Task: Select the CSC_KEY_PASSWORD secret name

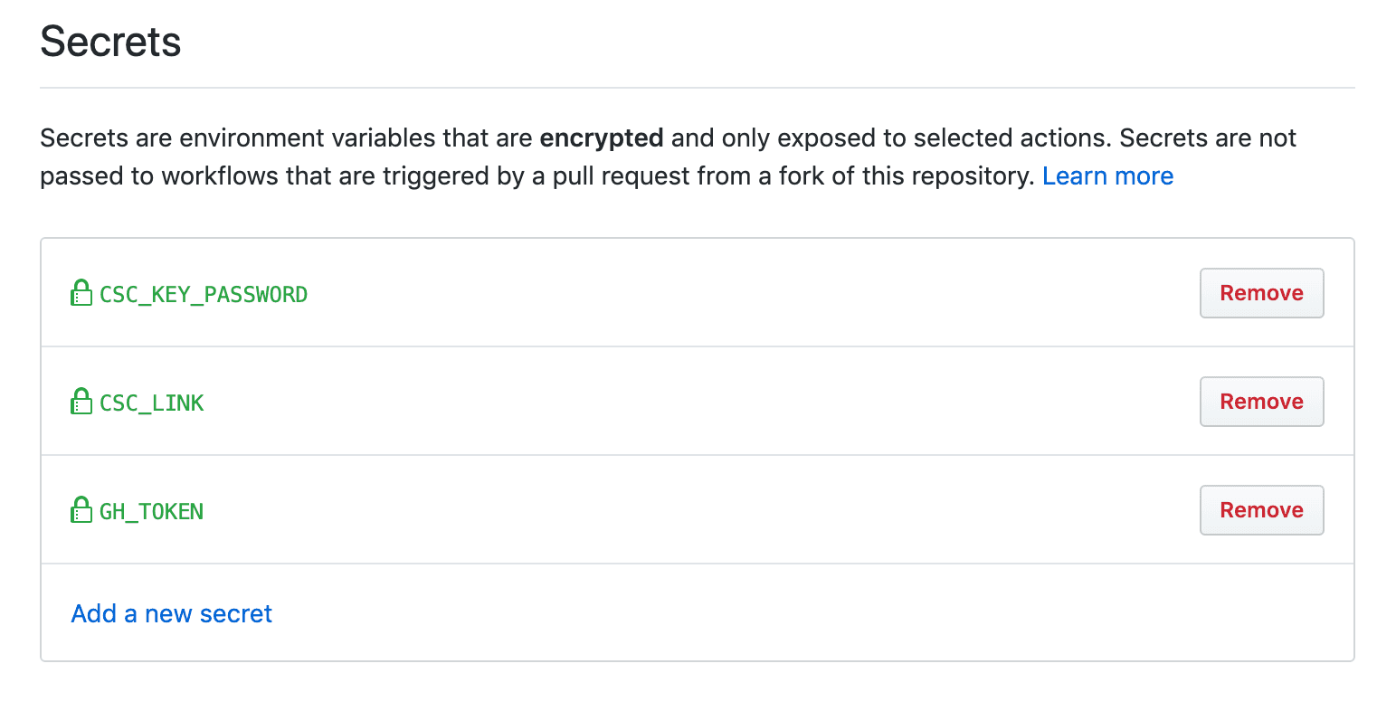Action: pos(204,295)
